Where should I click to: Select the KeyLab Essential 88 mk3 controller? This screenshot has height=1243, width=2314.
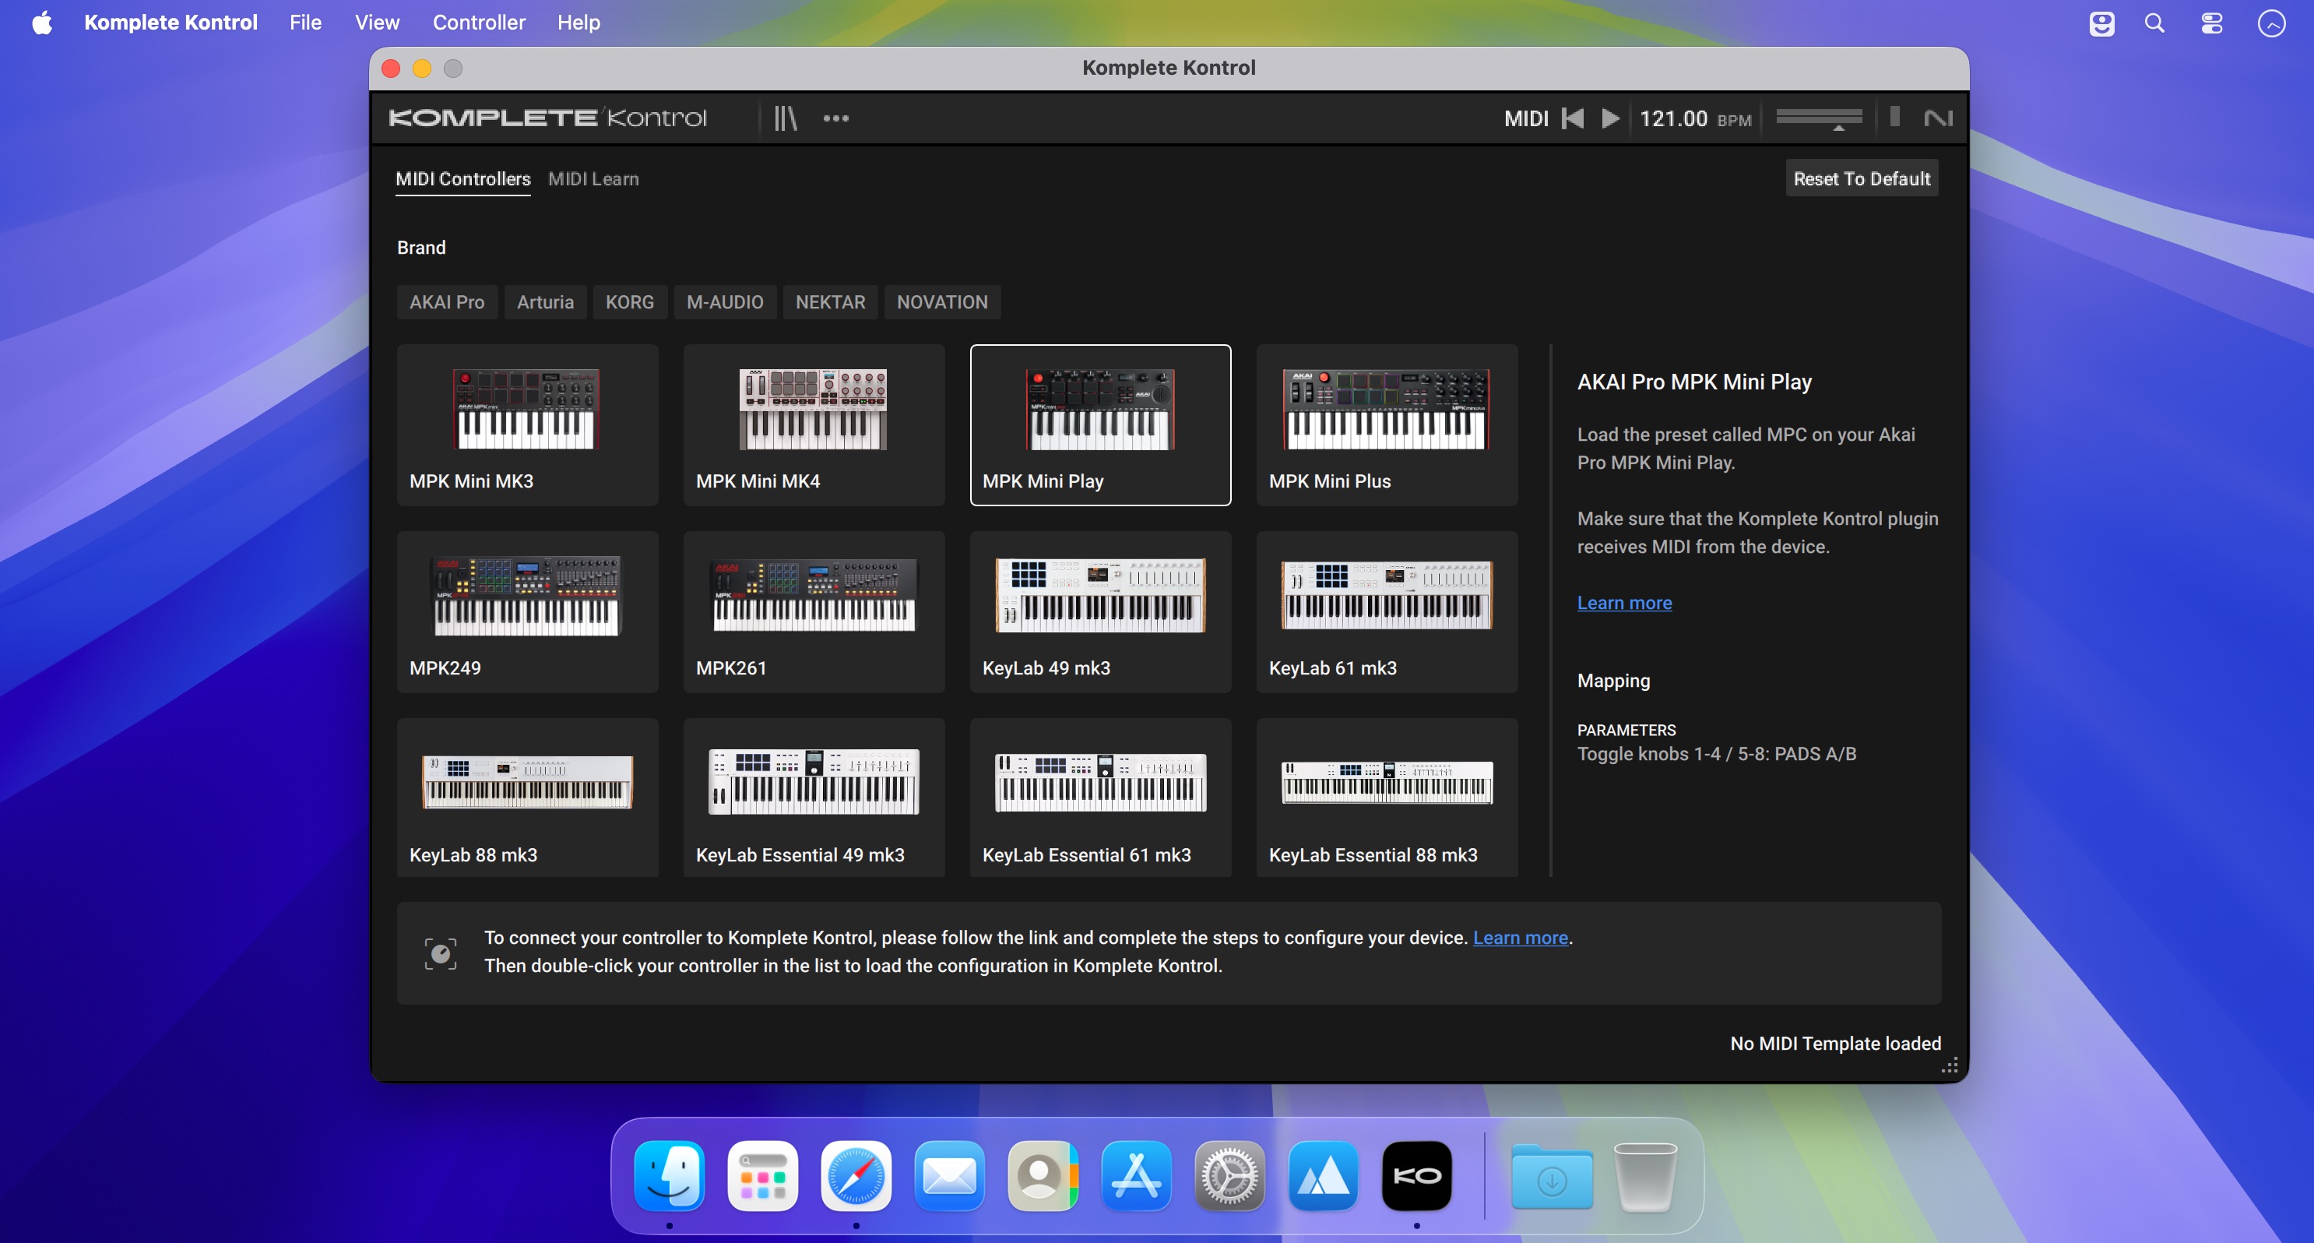tap(1387, 798)
